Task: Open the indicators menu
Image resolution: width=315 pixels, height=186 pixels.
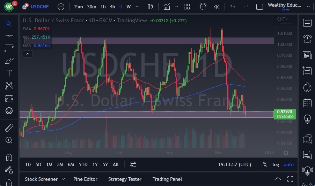Action: pos(167,7)
